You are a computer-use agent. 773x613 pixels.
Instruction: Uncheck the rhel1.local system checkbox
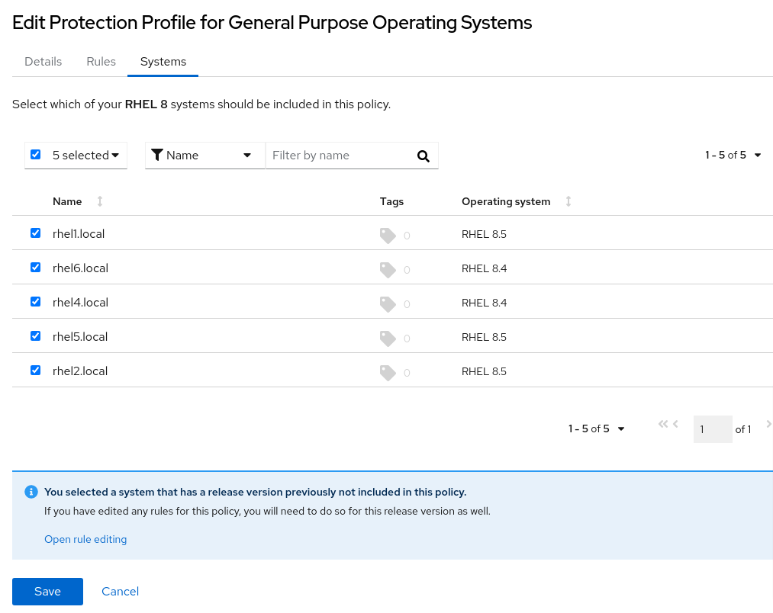coord(35,233)
